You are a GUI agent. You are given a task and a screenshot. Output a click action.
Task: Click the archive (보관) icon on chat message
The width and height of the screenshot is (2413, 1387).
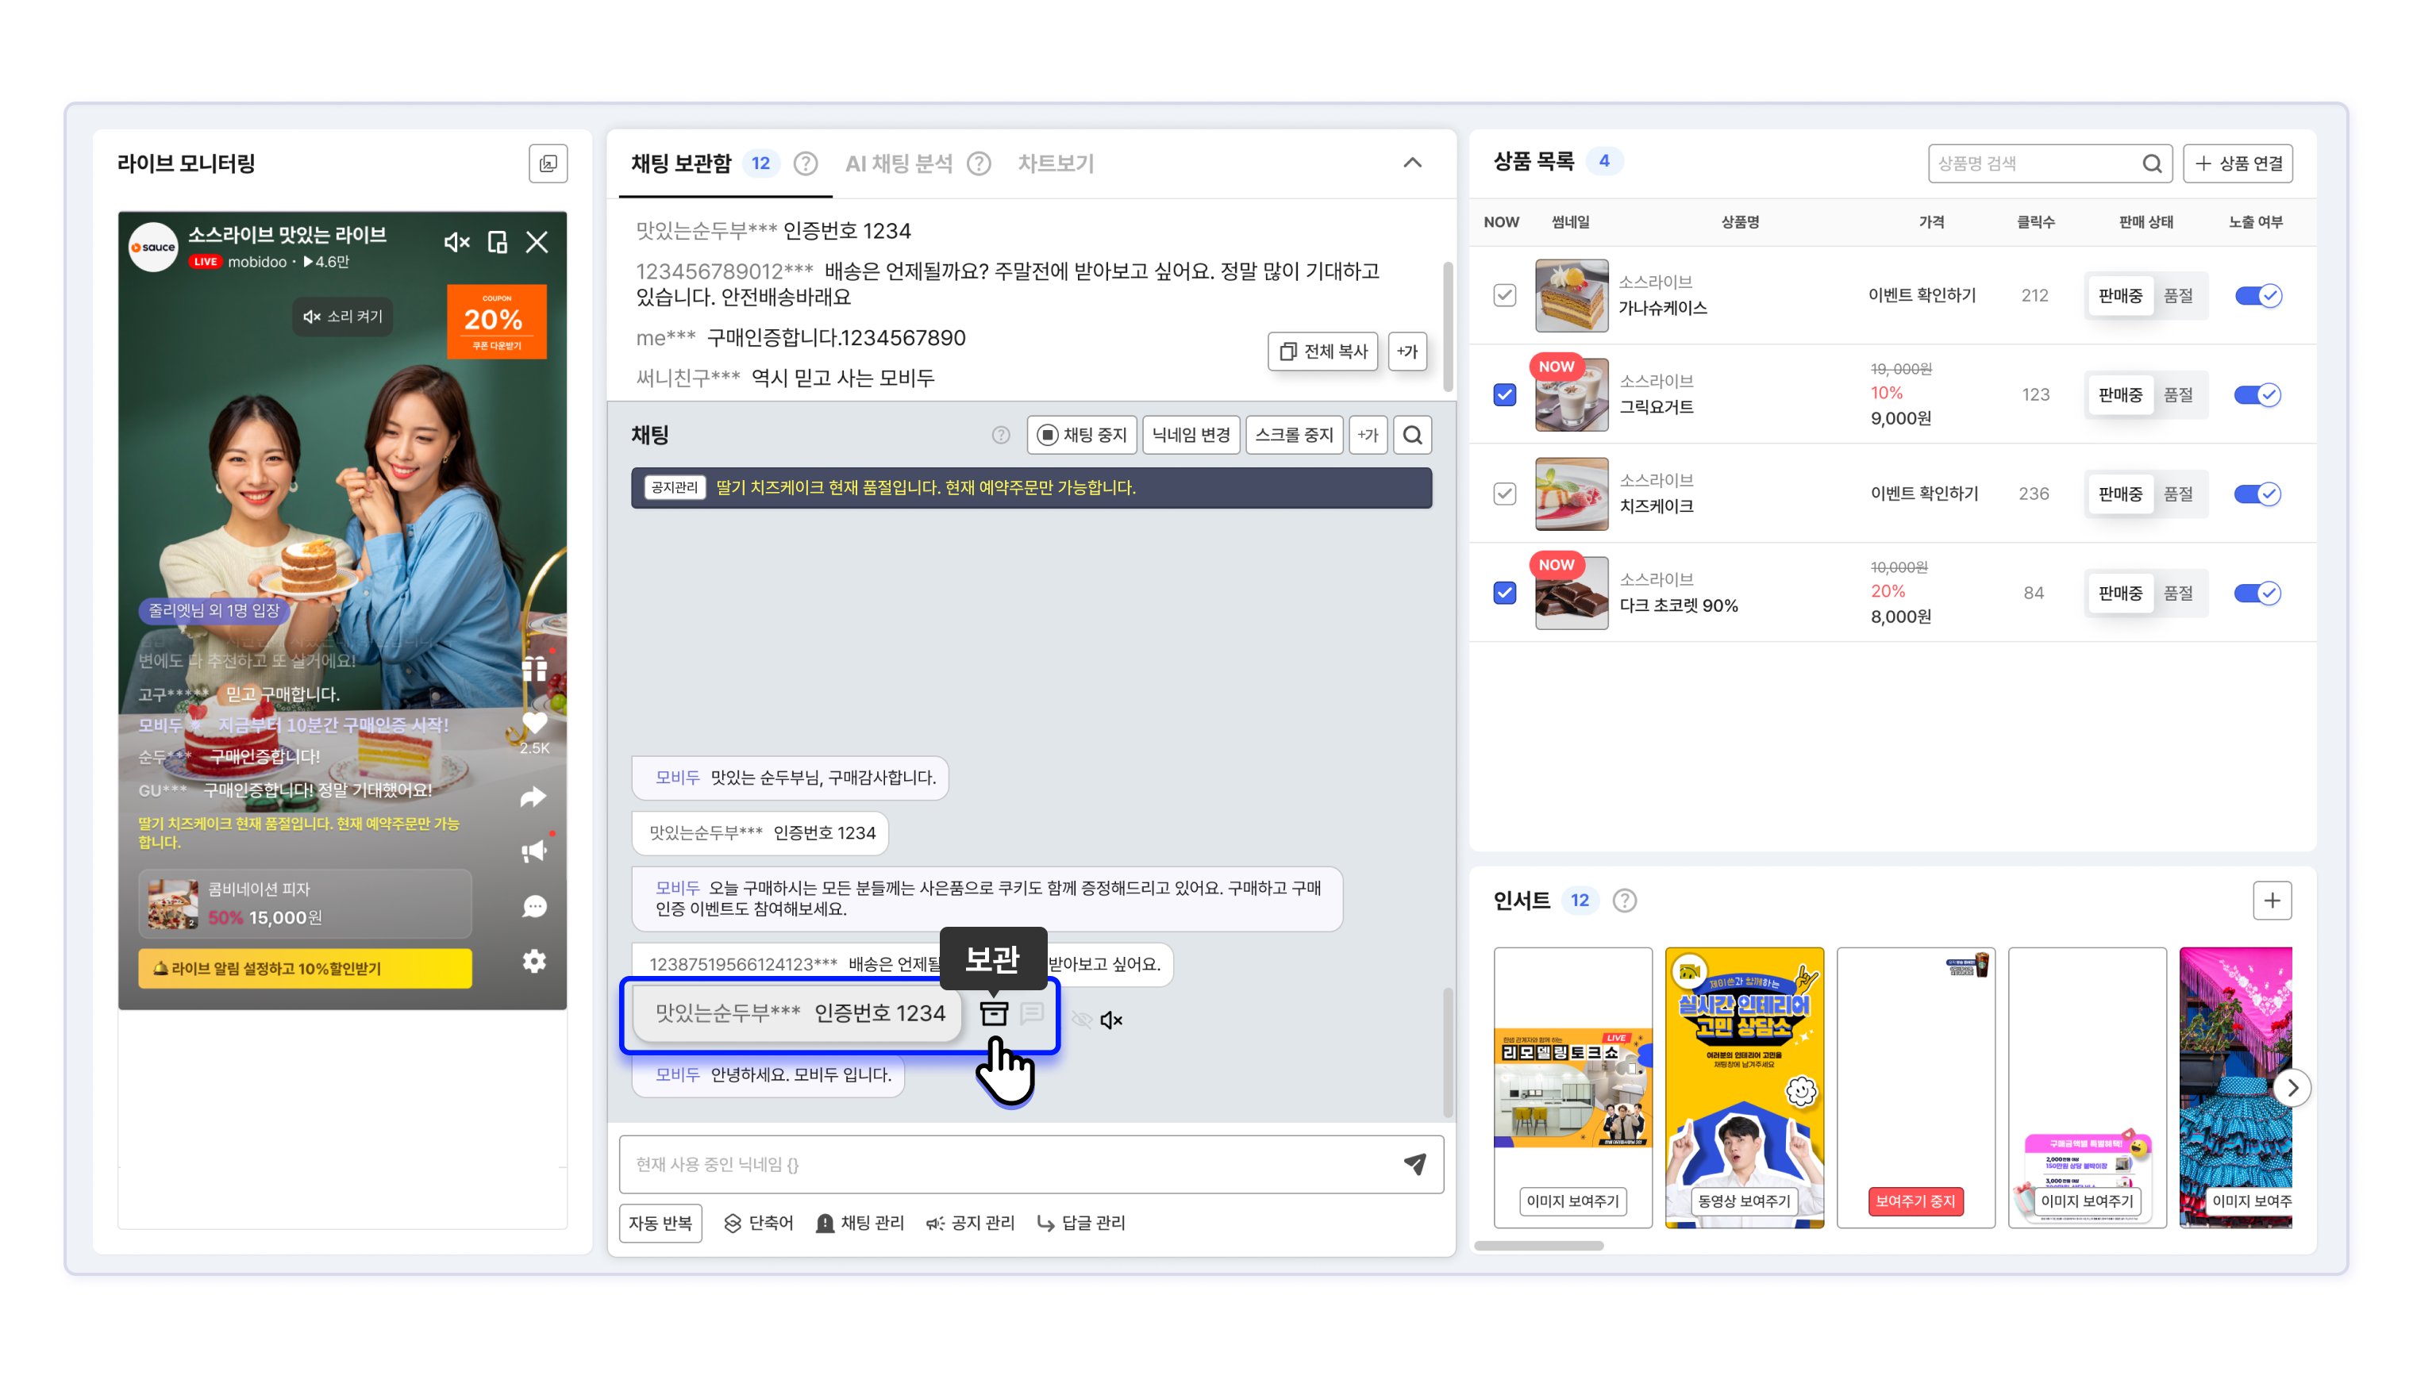tap(993, 1013)
